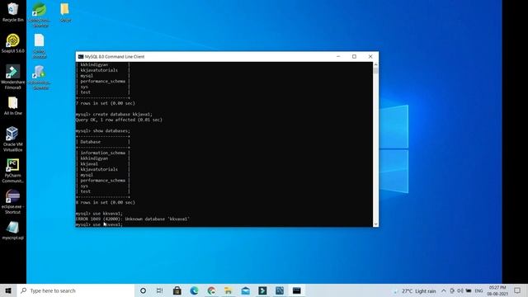
Task: Minimize the MySQL Command Line Client window
Action: click(x=338, y=57)
